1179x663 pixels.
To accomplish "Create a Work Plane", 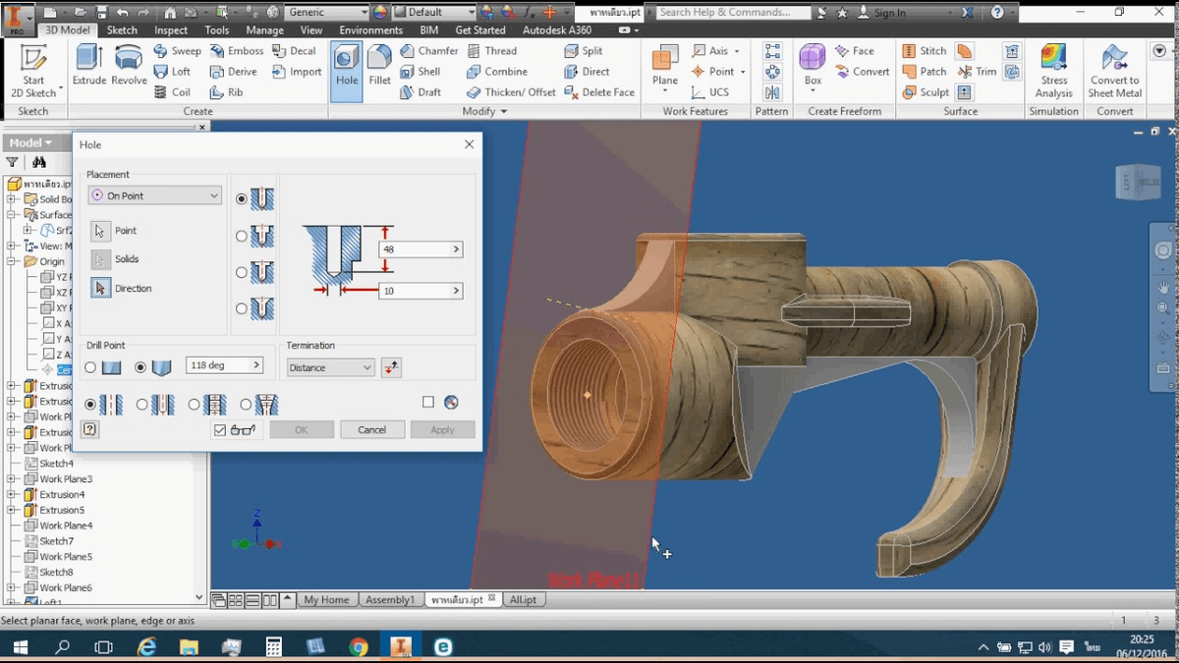I will (x=665, y=67).
